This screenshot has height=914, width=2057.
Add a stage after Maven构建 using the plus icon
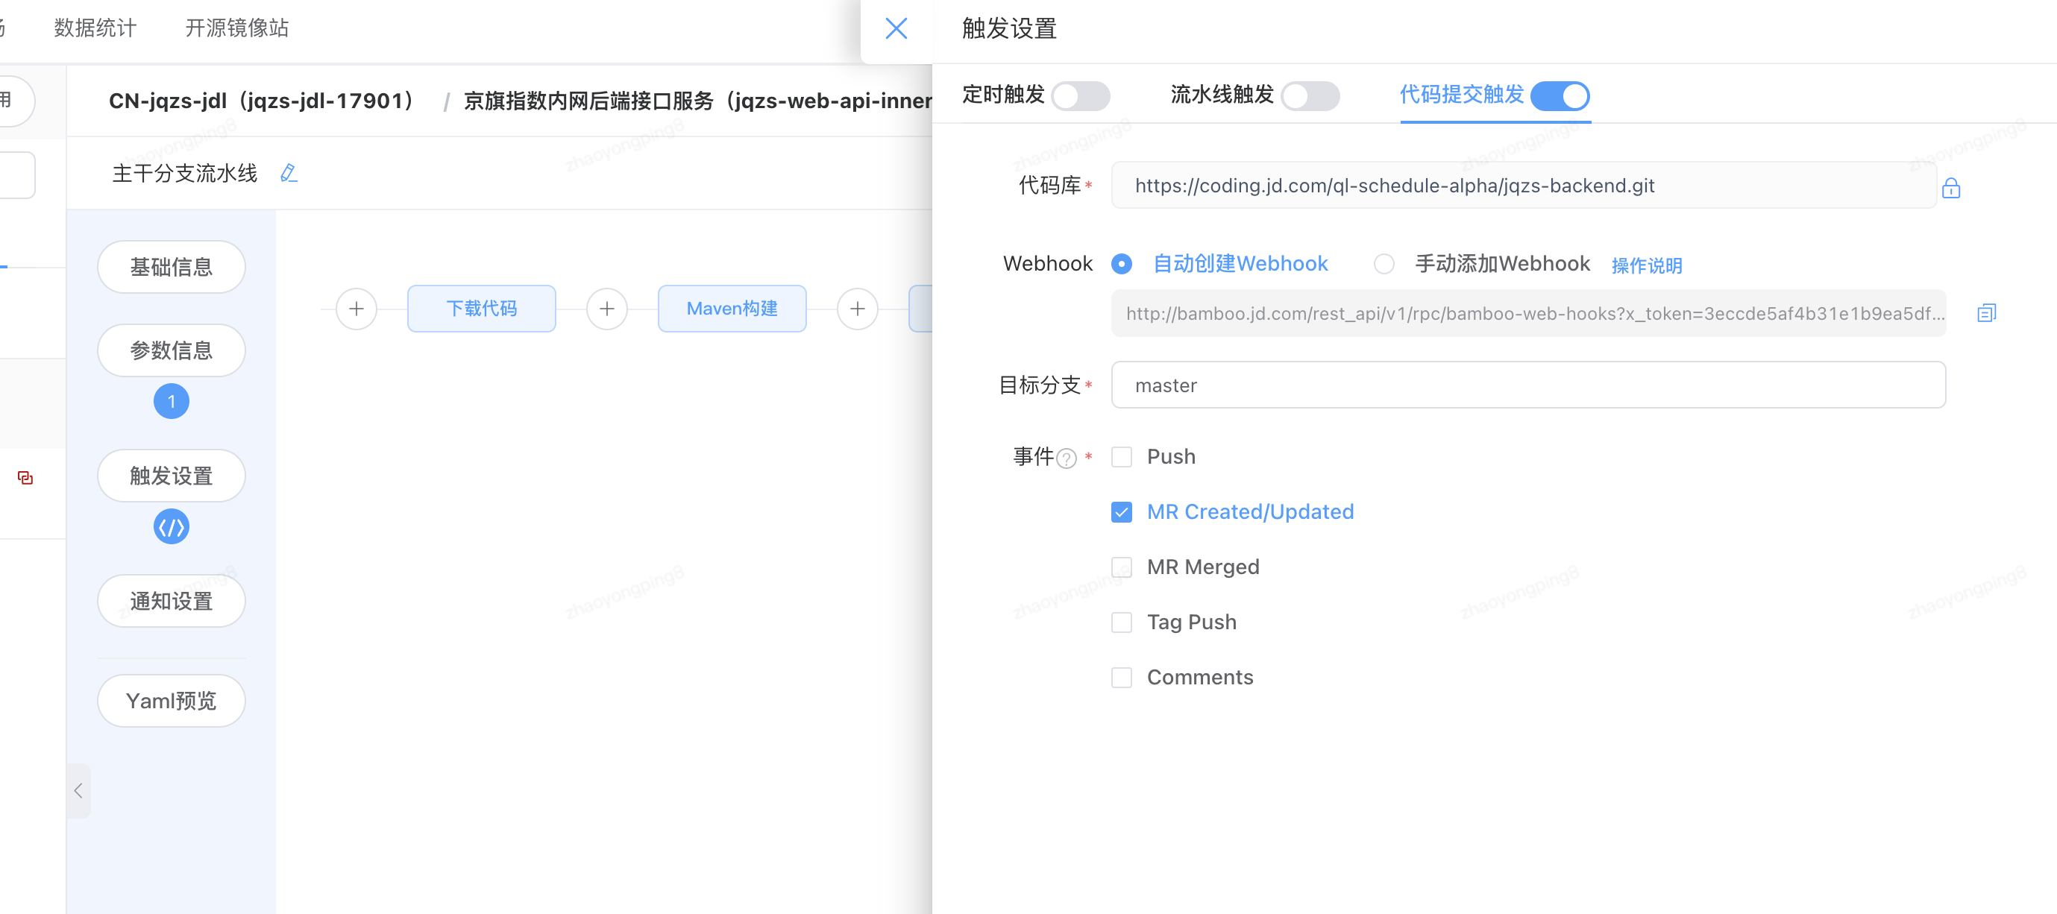point(857,309)
